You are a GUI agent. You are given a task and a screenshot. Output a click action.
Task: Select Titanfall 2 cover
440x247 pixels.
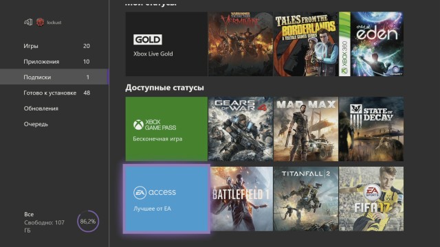point(306,199)
